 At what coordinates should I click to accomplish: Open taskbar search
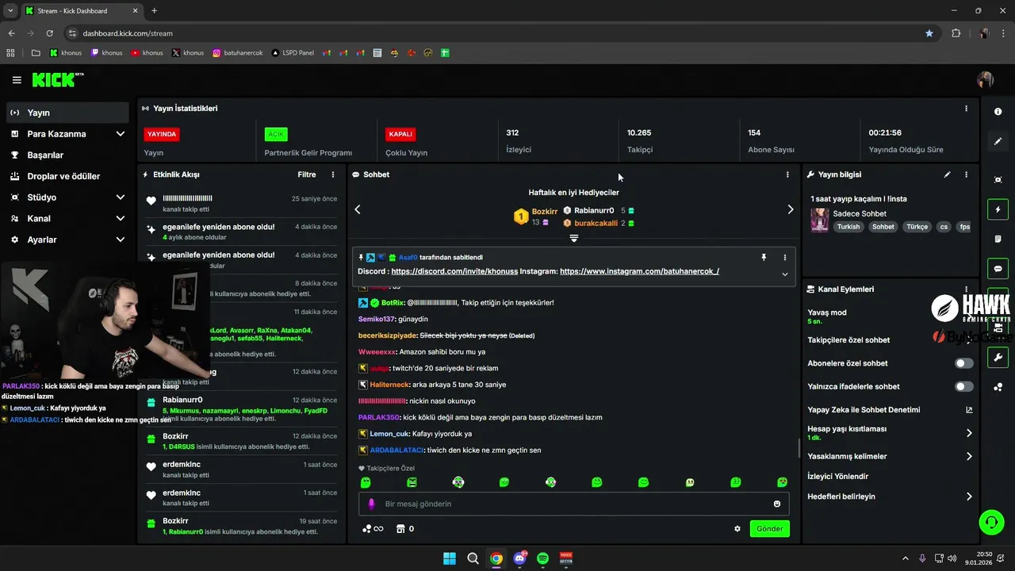point(473,558)
